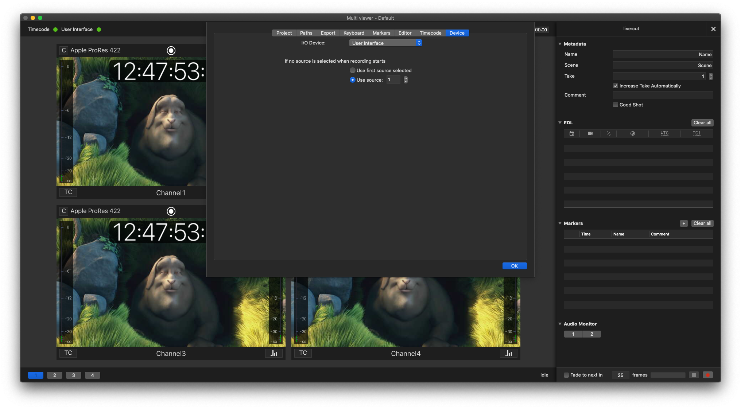Switch to the Timecode preferences tab
Image resolution: width=741 pixels, height=409 pixels.
tap(431, 33)
